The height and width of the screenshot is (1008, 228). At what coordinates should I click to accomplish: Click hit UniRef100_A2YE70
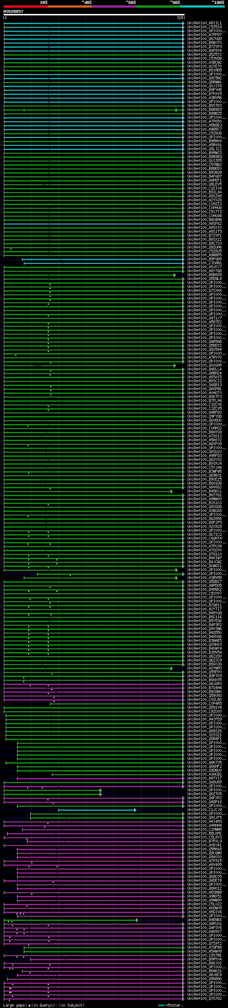(x=204, y=66)
